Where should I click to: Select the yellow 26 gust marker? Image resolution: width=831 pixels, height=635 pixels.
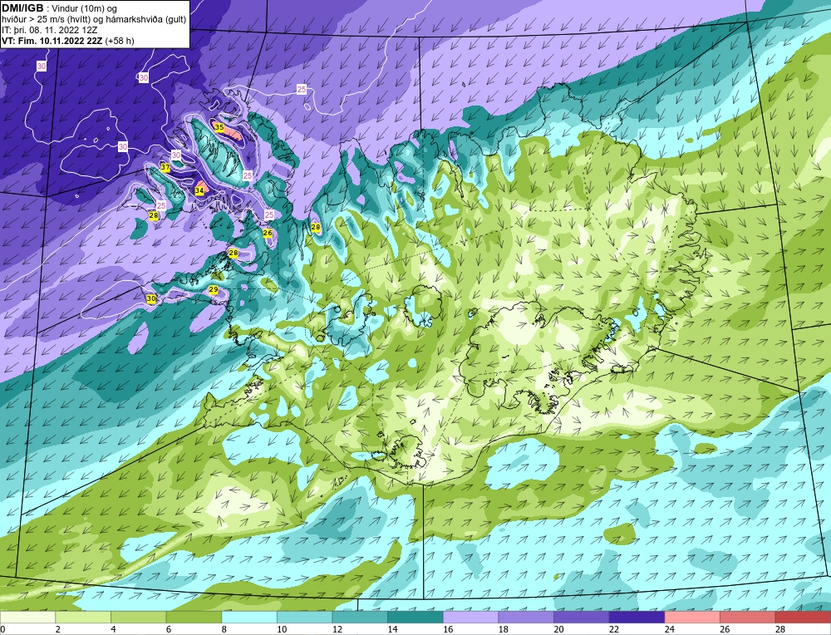(x=268, y=233)
